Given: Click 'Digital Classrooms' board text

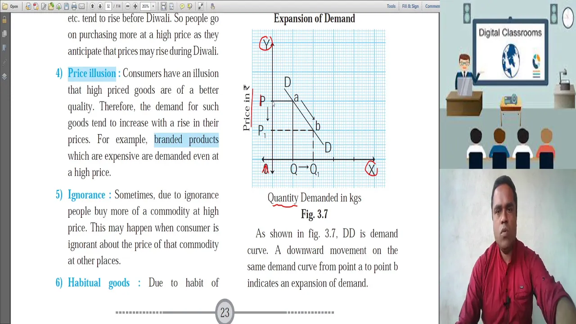Looking at the screenshot, I should click(510, 33).
